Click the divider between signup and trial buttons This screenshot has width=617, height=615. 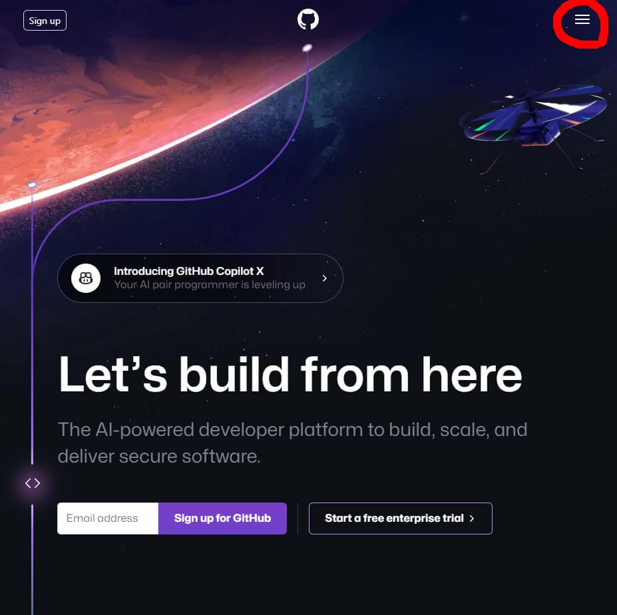[x=298, y=518]
